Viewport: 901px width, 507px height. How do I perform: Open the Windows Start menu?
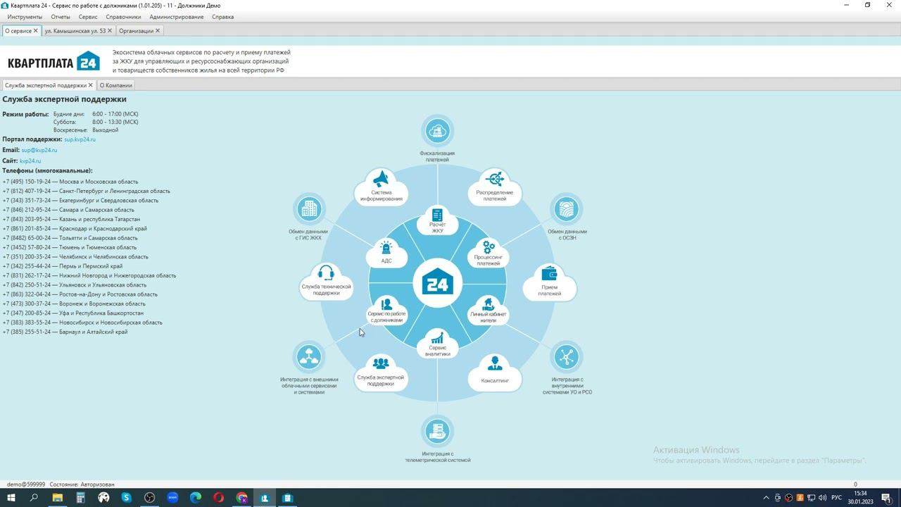point(11,498)
